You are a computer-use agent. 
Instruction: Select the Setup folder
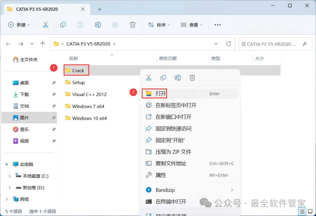pos(75,83)
